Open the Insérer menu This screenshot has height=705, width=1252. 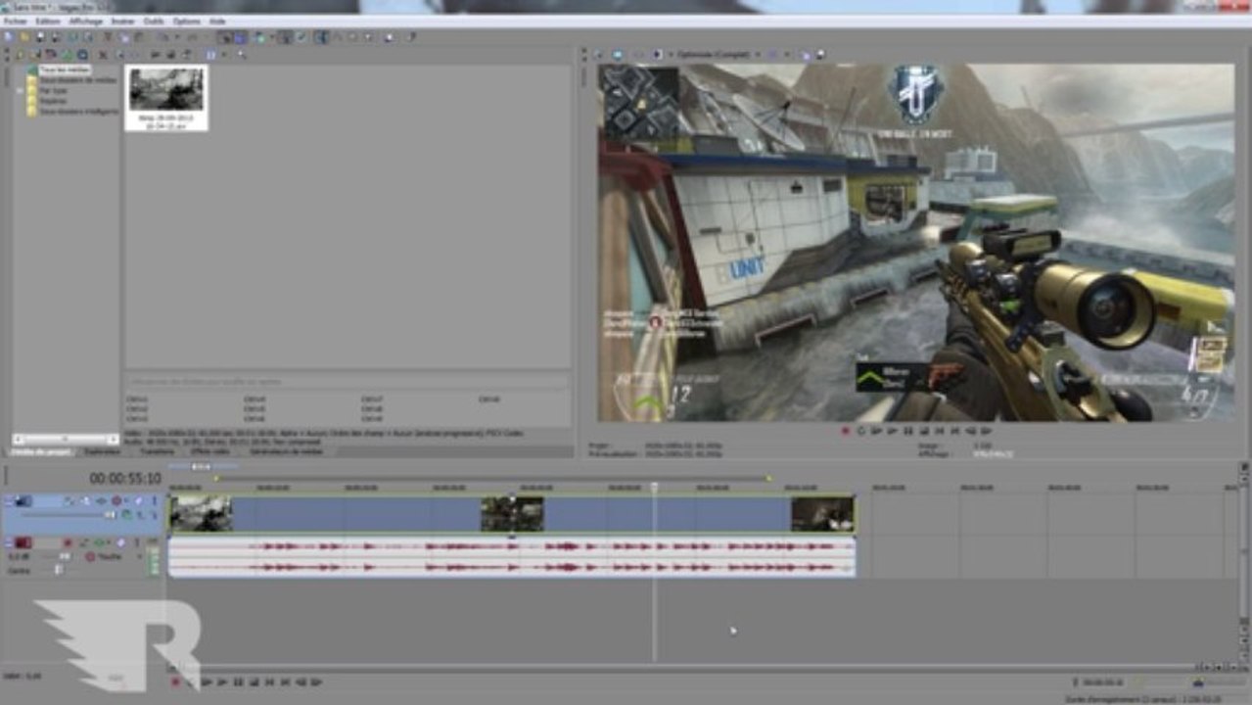(x=123, y=21)
